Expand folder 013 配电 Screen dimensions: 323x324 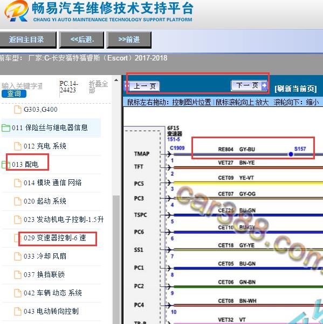pyautogui.click(x=25, y=165)
